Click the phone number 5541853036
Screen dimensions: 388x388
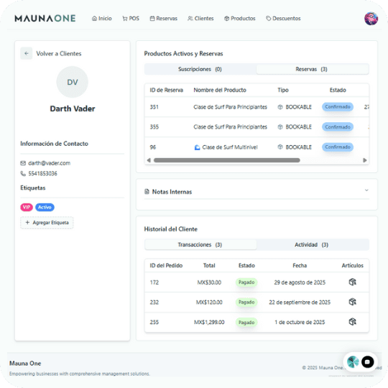click(x=42, y=173)
